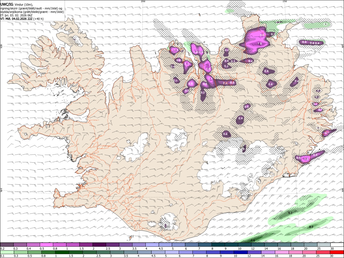Click the '1.2' snowfall value on southeast coast

(306, 159)
